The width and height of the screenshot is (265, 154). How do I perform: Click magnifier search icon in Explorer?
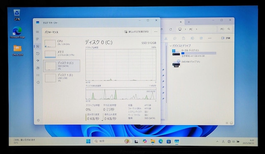coord(229,29)
